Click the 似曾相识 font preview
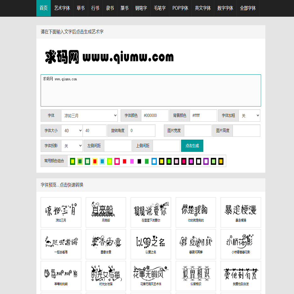The height and width of the screenshot is (294, 294). [196, 276]
